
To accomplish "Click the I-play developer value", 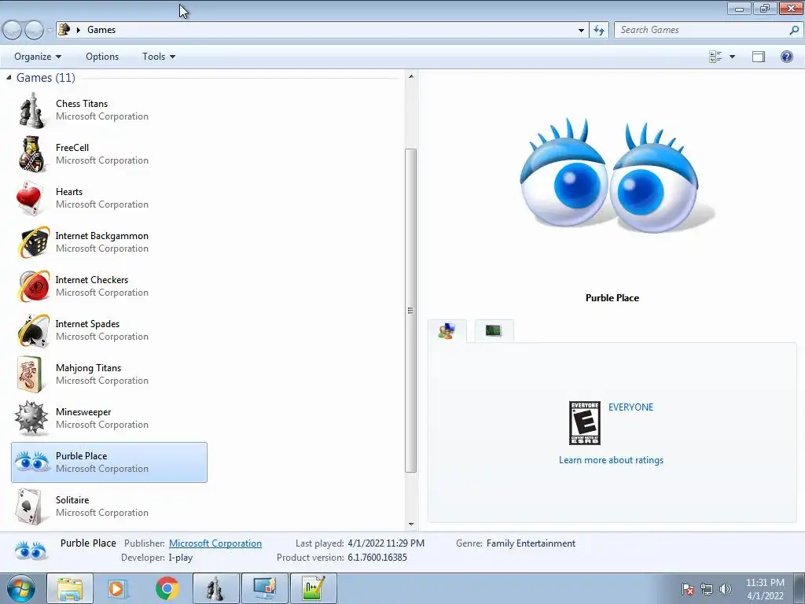I will [x=181, y=558].
